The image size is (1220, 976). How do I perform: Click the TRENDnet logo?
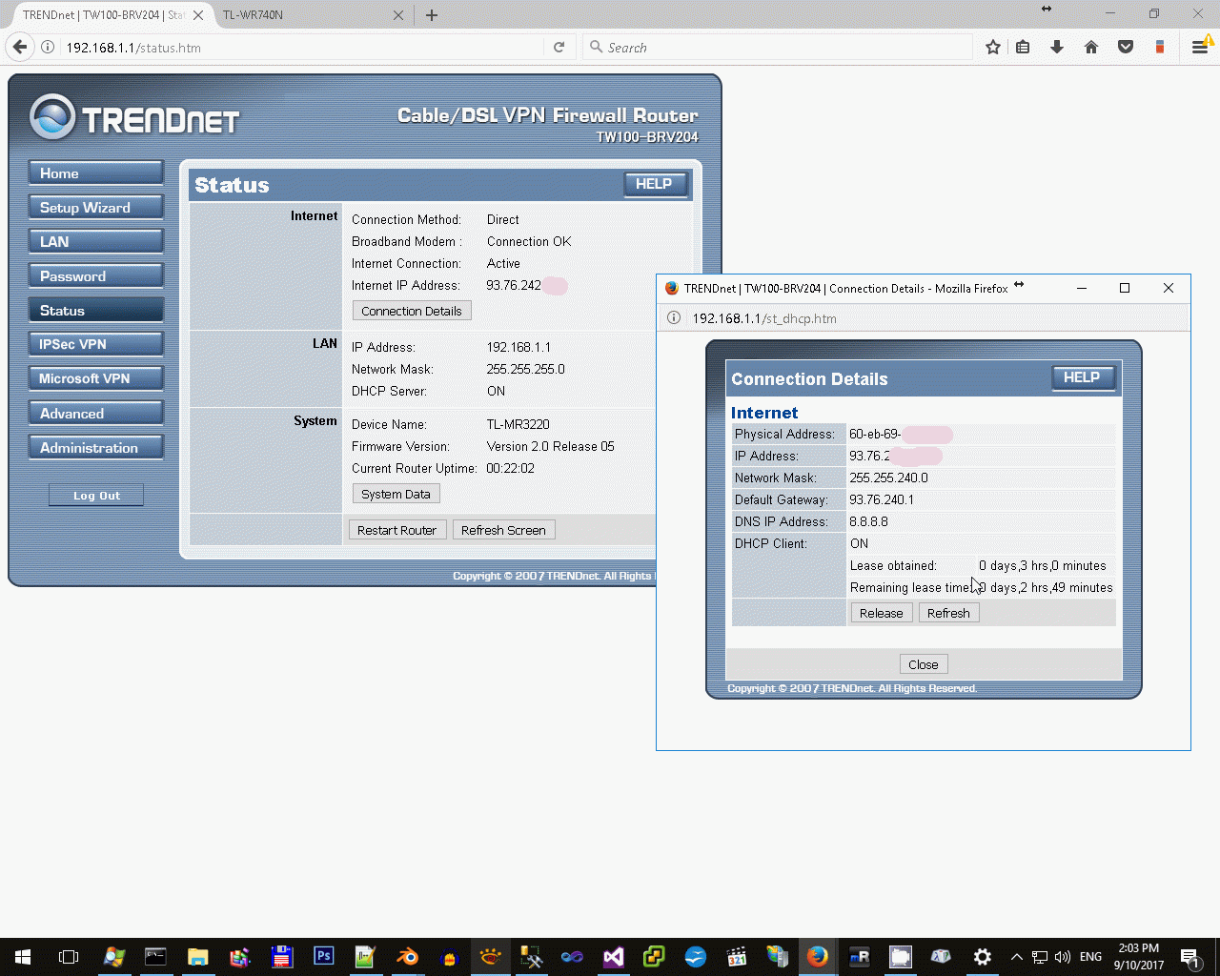134,118
